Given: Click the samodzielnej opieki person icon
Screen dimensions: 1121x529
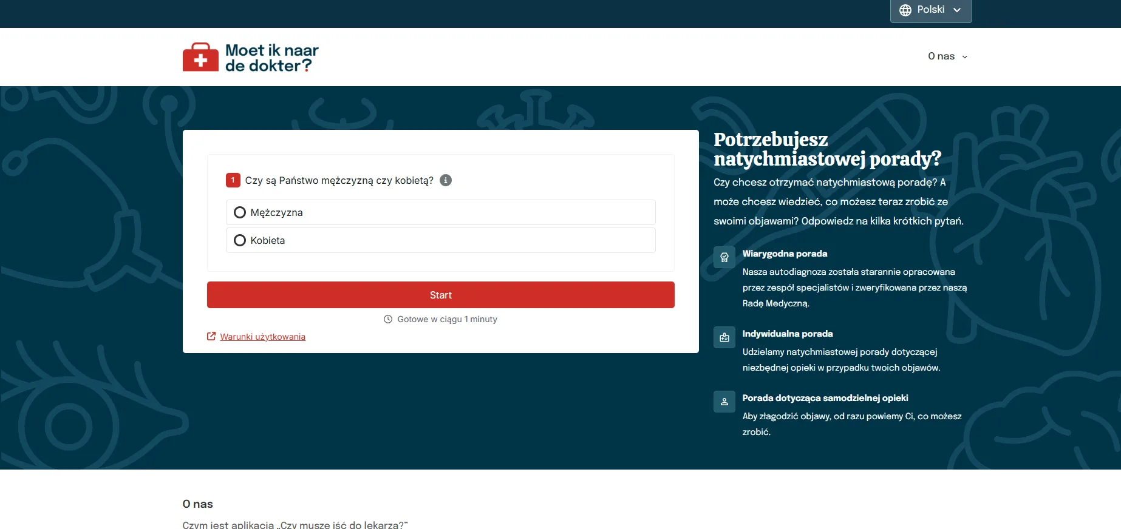Looking at the screenshot, I should coord(724,402).
